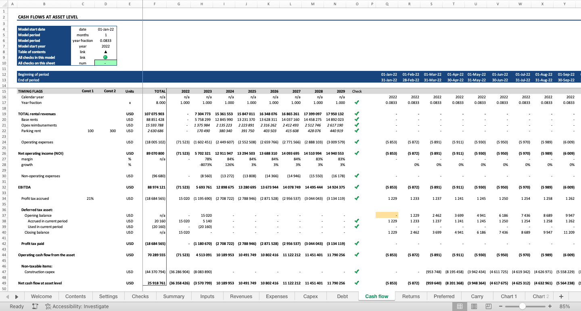This screenshot has height=311, width=581.
Task: Click the green circle for all model checks
Action: tap(106, 58)
